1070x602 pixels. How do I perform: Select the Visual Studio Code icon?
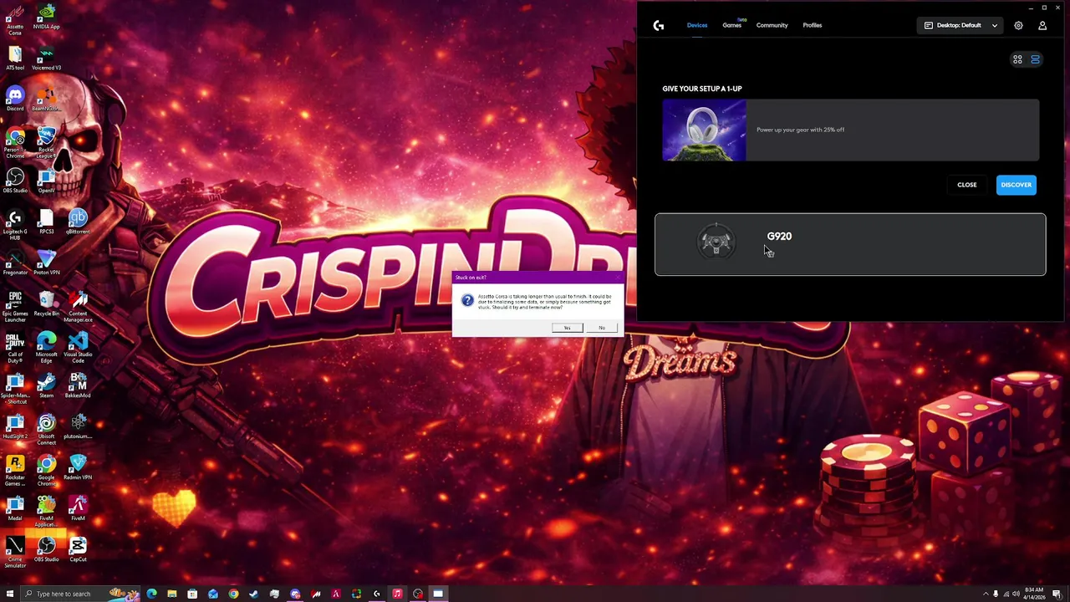tap(78, 348)
